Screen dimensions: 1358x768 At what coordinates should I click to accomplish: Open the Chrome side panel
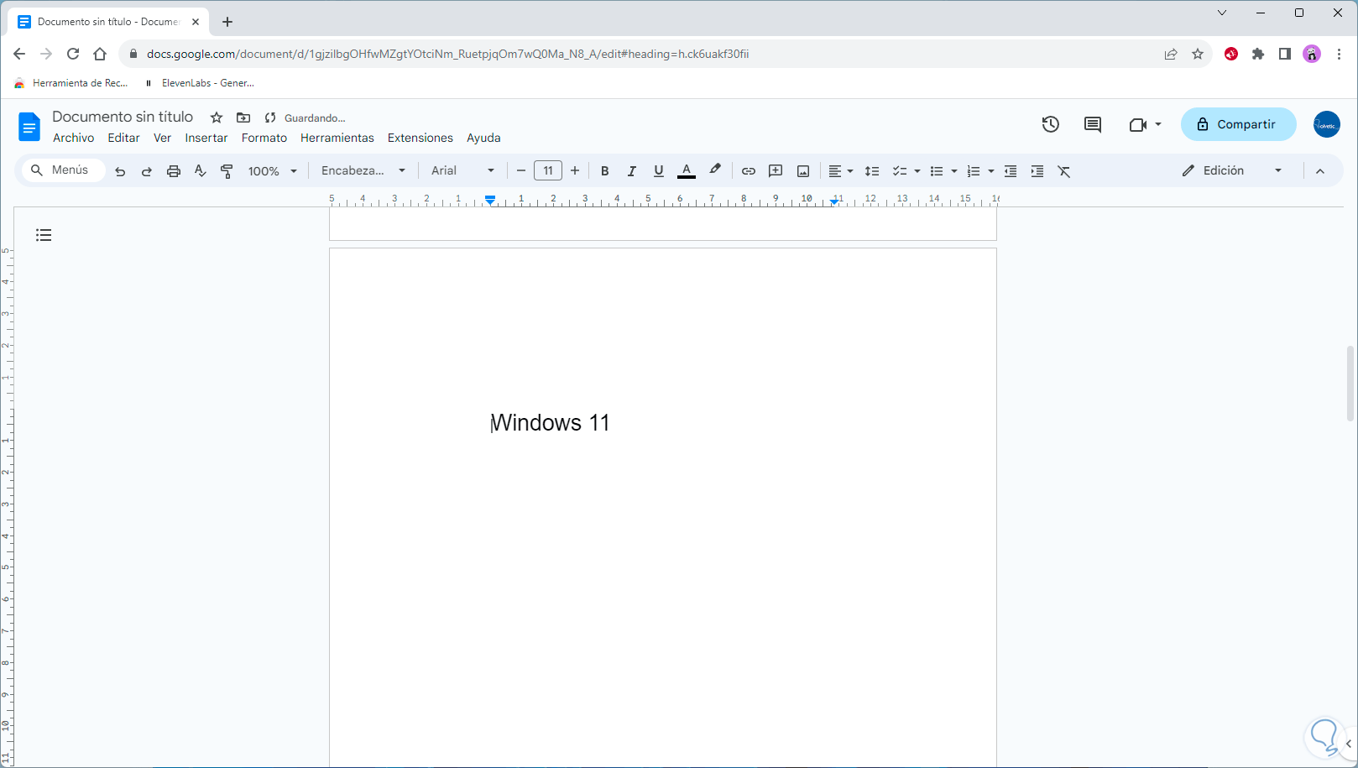(1285, 54)
